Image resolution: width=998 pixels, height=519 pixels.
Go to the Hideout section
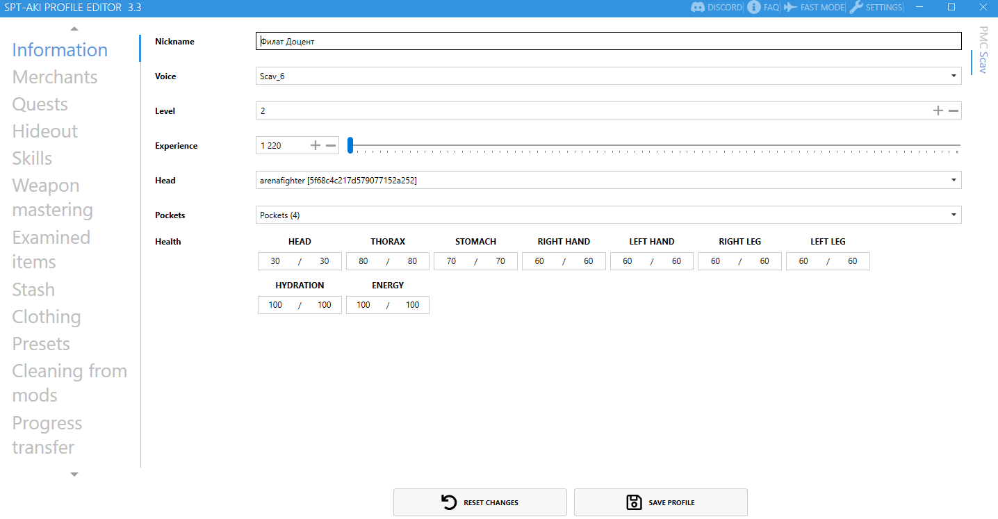(45, 131)
